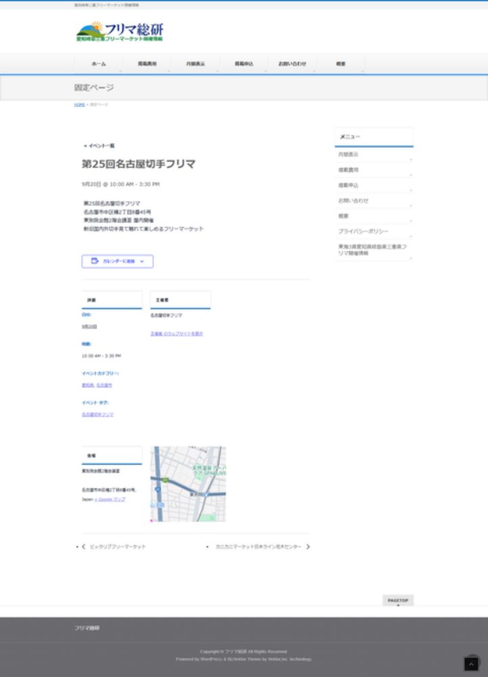
Task: Open 掲載費用 in the メニュー sidebar
Action: [x=374, y=170]
